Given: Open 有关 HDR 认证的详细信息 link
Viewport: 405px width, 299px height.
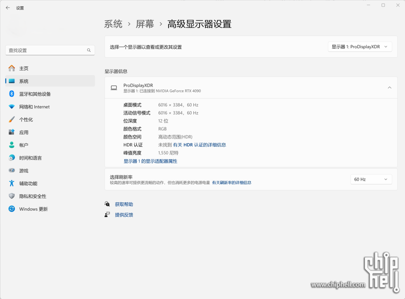Looking at the screenshot, I should point(199,145).
